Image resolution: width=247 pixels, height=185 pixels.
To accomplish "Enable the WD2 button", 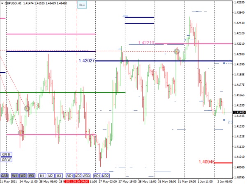I will click(x=78, y=176).
